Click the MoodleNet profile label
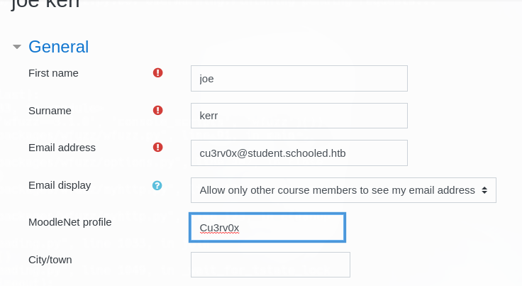The image size is (522, 286). click(70, 222)
